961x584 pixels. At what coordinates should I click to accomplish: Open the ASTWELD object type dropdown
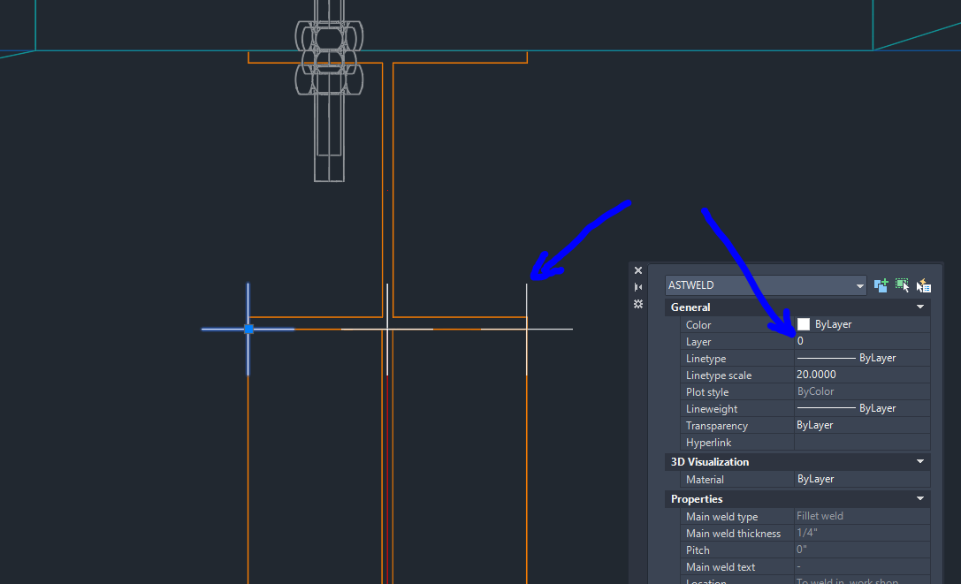858,284
